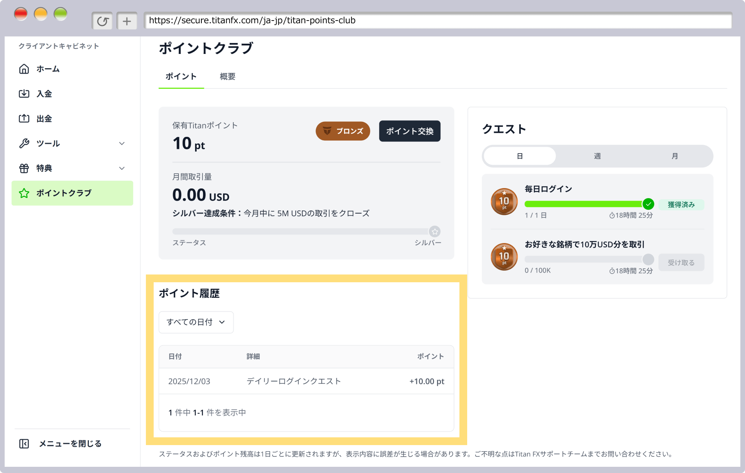Screen dimensions: 745x473
Task: Open the 出金 (withdrawal) icon
Action: pyautogui.click(x=24, y=118)
